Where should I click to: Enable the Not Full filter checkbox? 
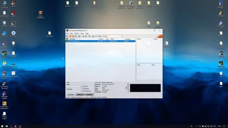(x=82, y=86)
